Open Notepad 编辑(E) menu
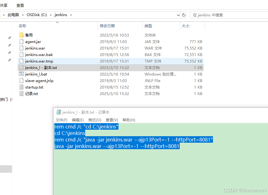The image size is (268, 195). click(x=78, y=120)
